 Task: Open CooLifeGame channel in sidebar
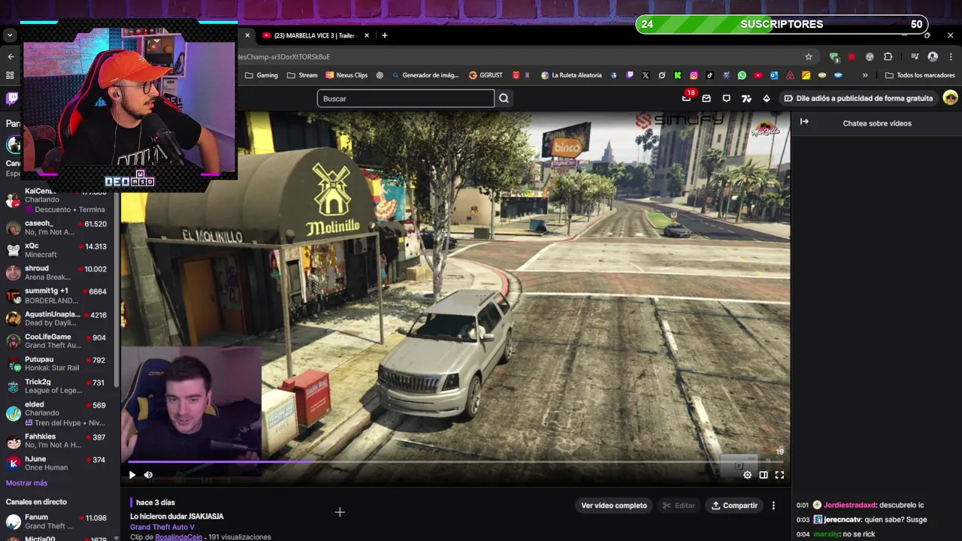point(59,341)
